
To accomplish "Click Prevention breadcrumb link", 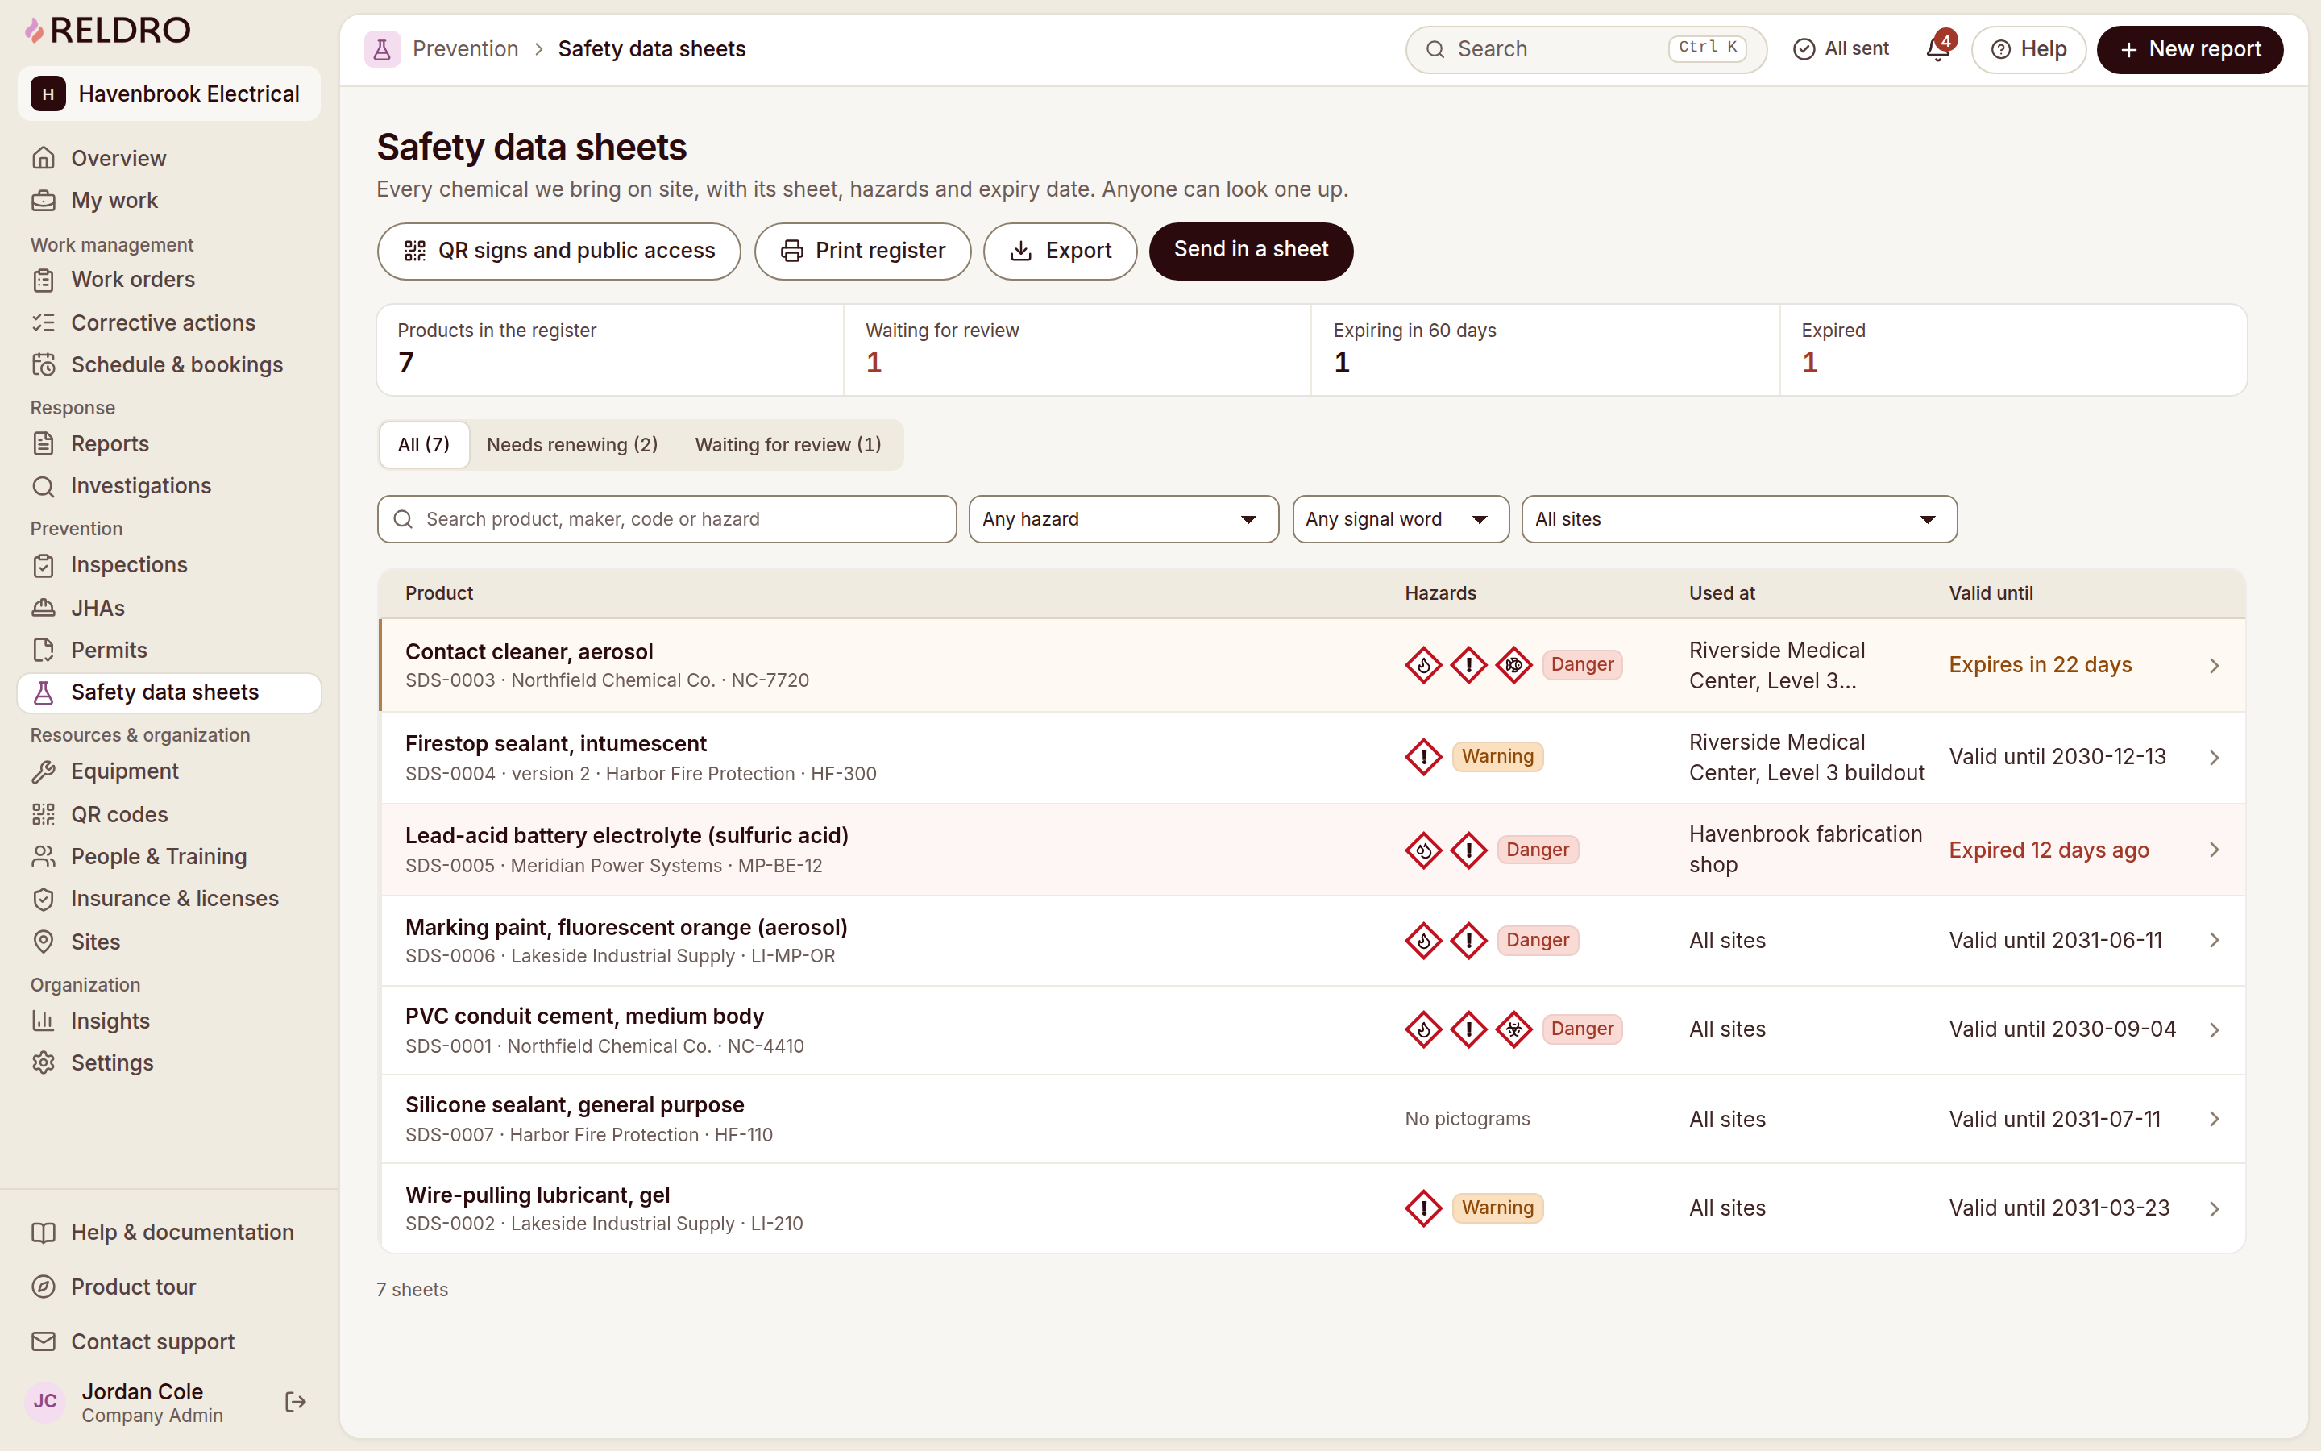I will pos(465,49).
